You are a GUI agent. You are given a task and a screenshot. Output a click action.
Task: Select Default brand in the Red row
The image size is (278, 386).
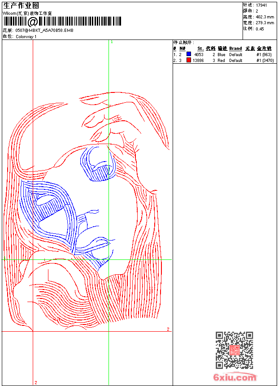click(x=235, y=60)
